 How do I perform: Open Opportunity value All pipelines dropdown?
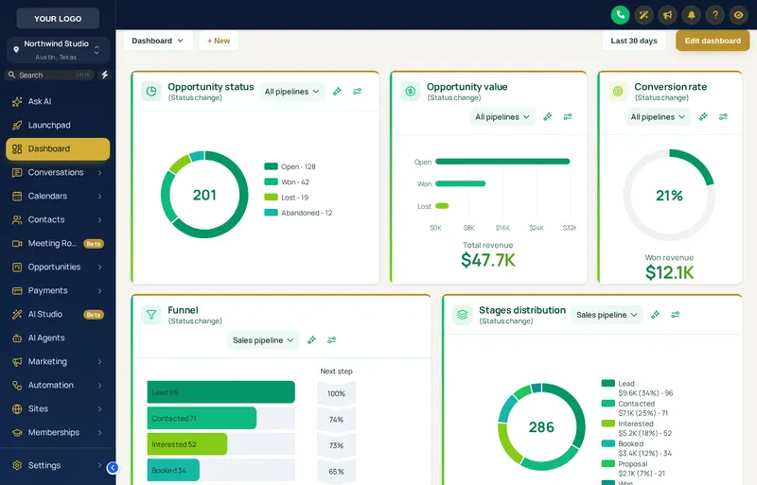502,117
